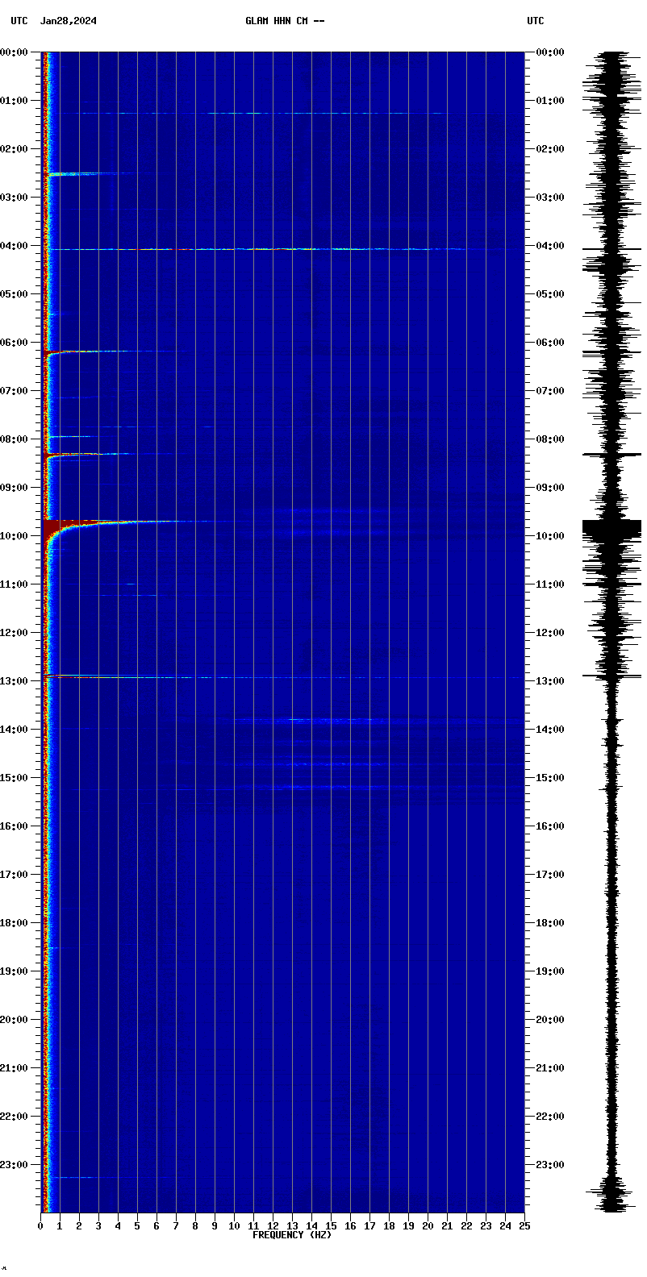647x1277 pixels.
Task: Click the GLAM HHN CM station title
Action: pos(285,21)
